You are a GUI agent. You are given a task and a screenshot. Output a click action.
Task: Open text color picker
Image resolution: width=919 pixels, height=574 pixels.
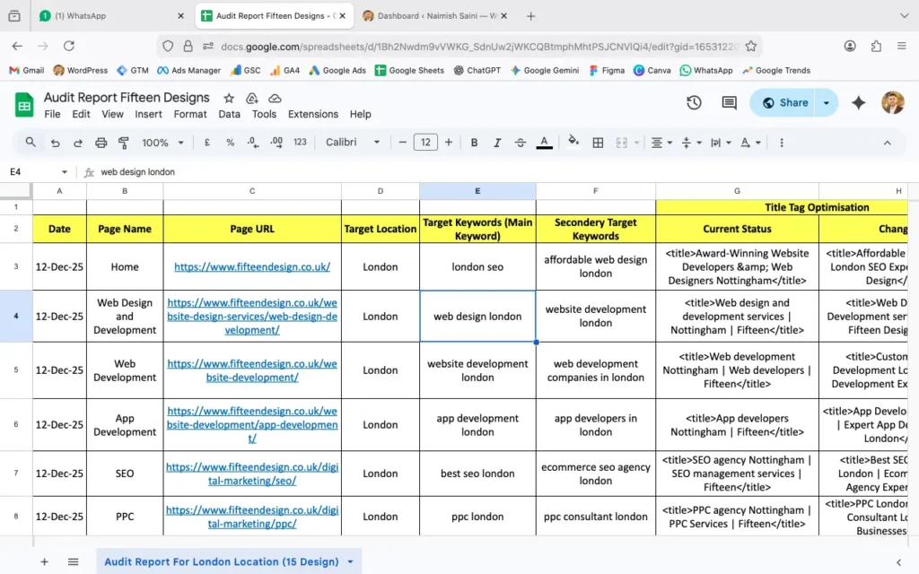(x=544, y=143)
